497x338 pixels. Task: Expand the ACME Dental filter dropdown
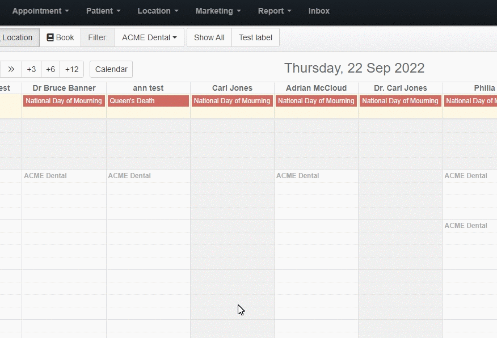tap(149, 37)
